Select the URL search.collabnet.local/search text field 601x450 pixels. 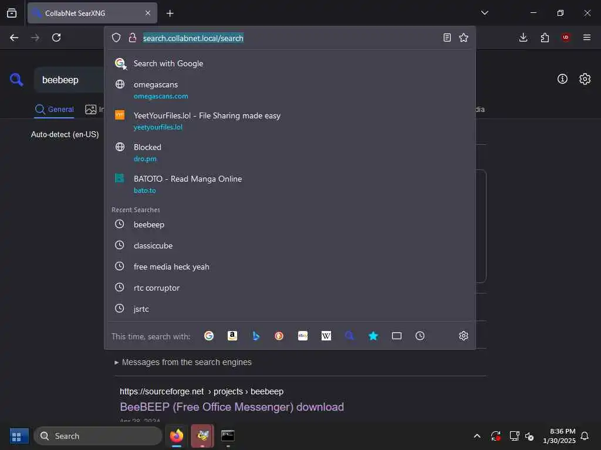193,38
